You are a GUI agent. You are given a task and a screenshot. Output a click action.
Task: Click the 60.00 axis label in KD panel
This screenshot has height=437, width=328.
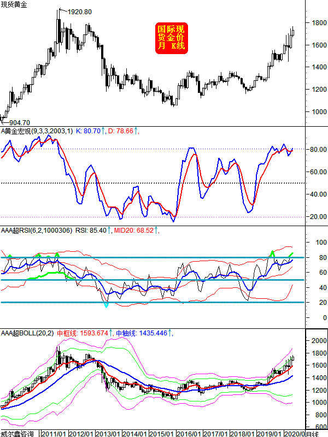318,172
